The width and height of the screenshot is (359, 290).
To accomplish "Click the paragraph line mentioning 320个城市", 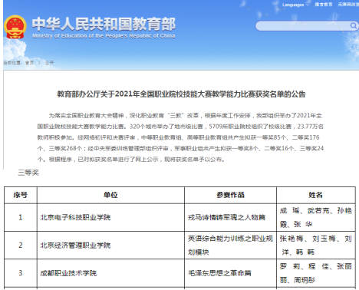I will pos(180,127).
